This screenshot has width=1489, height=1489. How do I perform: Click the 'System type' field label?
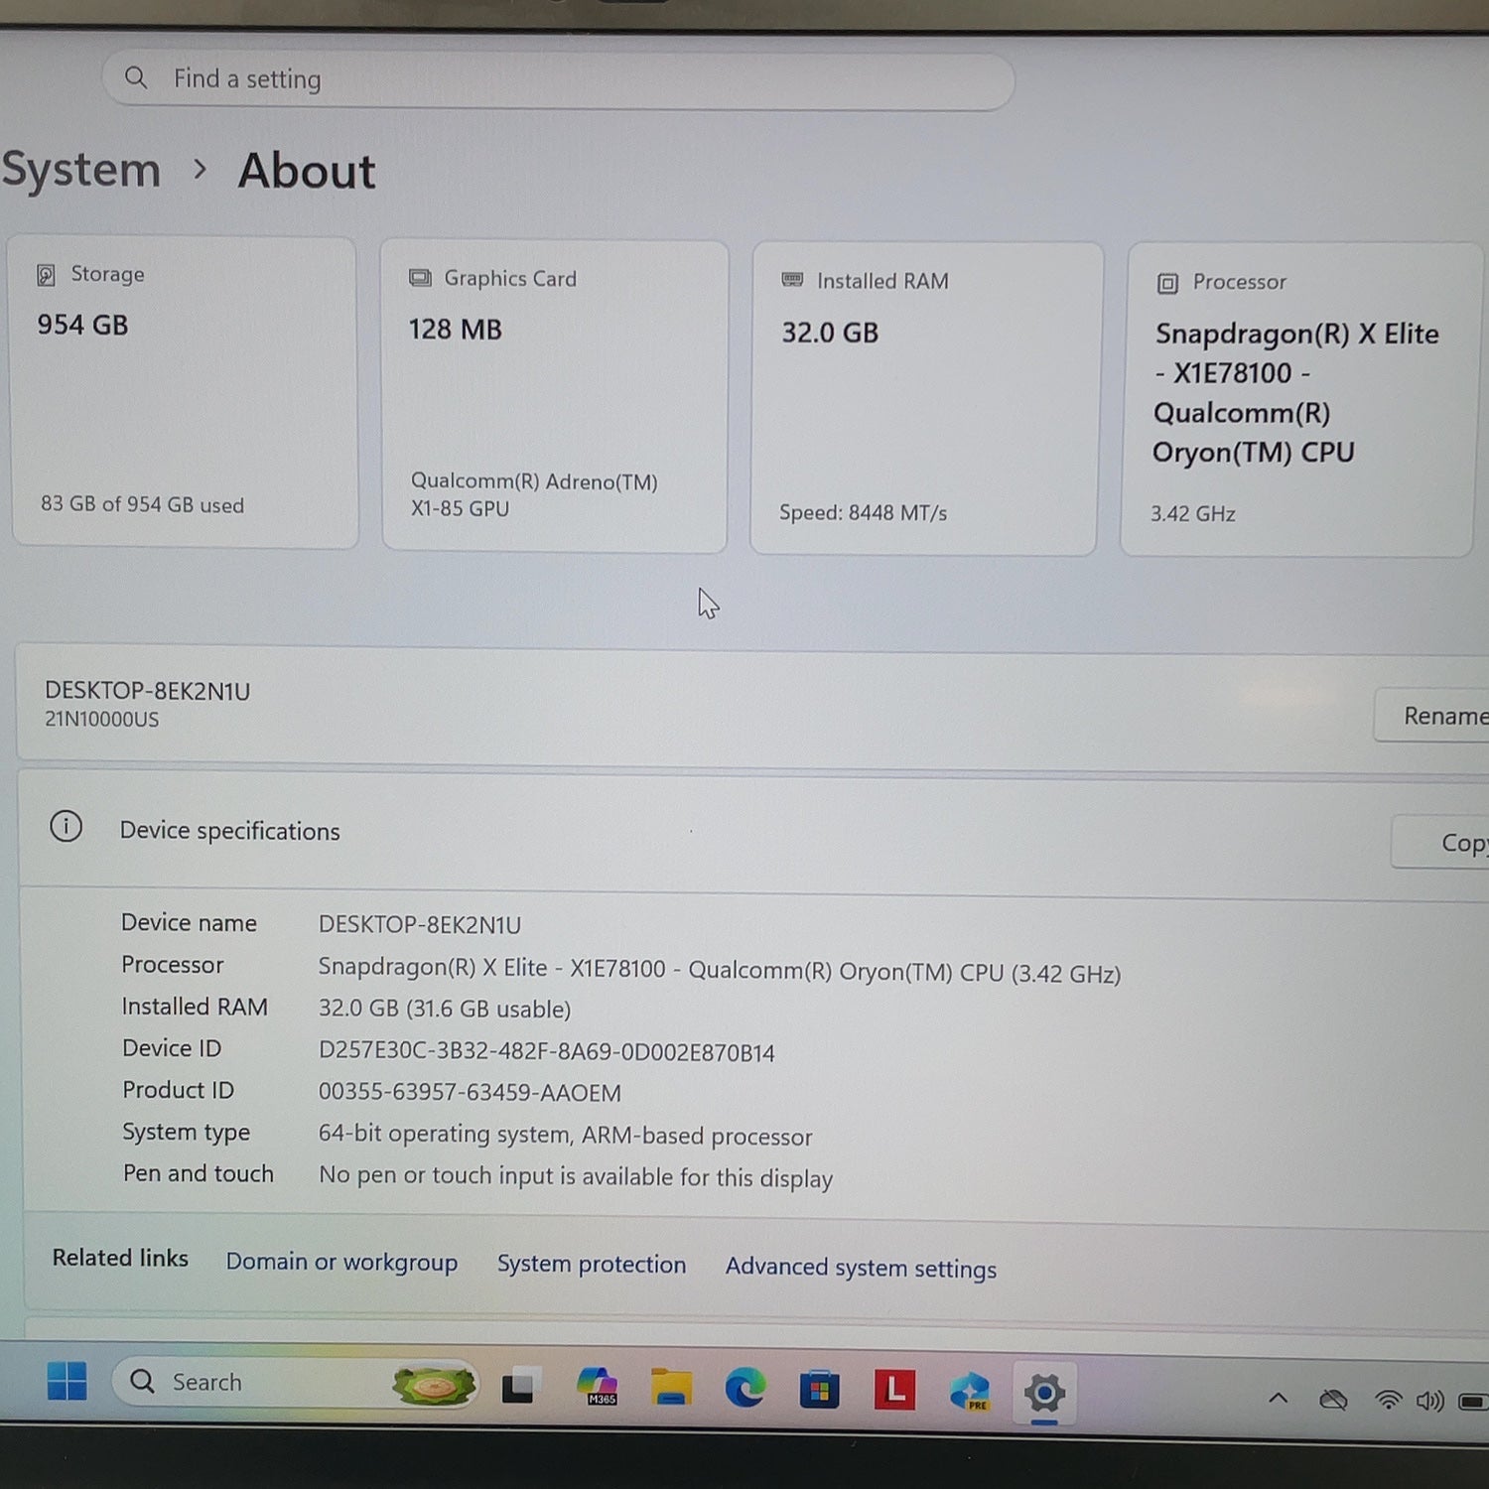click(186, 1132)
